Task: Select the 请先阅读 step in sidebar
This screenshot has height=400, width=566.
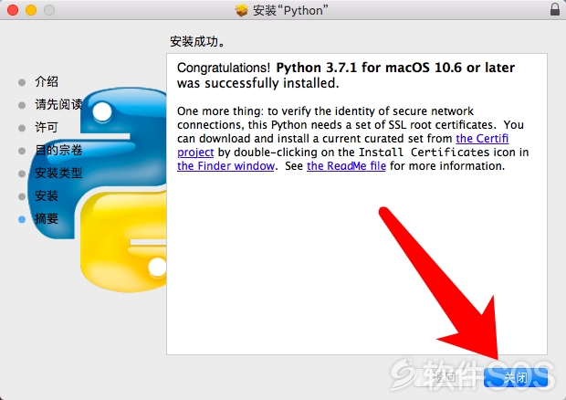Action: 58,105
